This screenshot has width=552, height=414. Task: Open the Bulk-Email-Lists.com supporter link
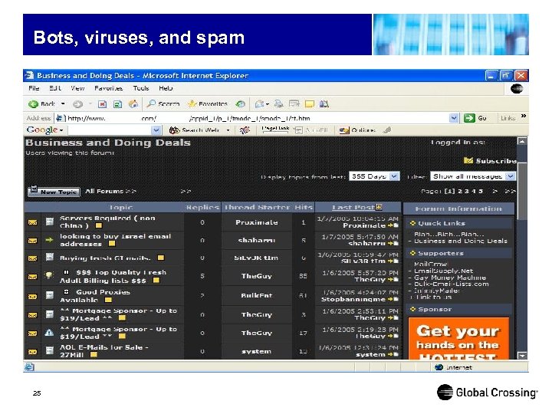click(452, 284)
